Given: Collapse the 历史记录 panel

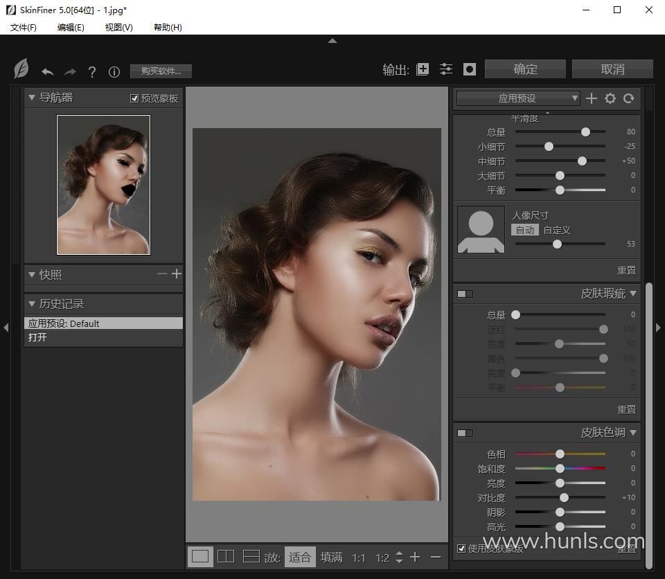Looking at the screenshot, I should click(32, 303).
